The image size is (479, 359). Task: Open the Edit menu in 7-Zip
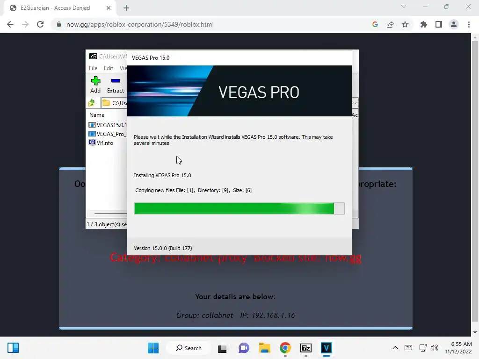109,68
